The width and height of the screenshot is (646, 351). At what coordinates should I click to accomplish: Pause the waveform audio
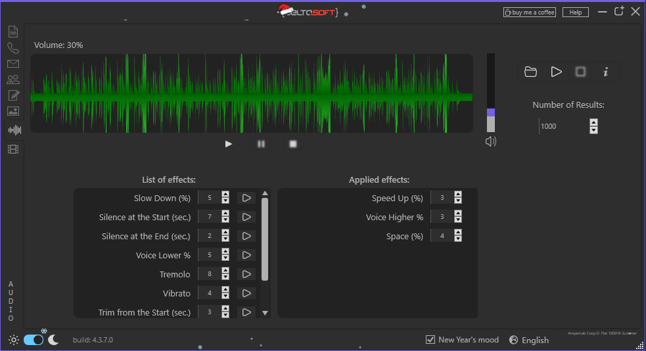pyautogui.click(x=261, y=144)
